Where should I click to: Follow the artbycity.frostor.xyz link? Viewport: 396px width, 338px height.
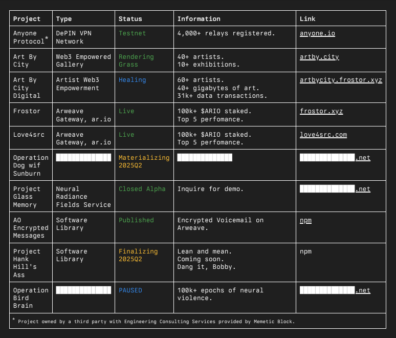[x=341, y=80]
